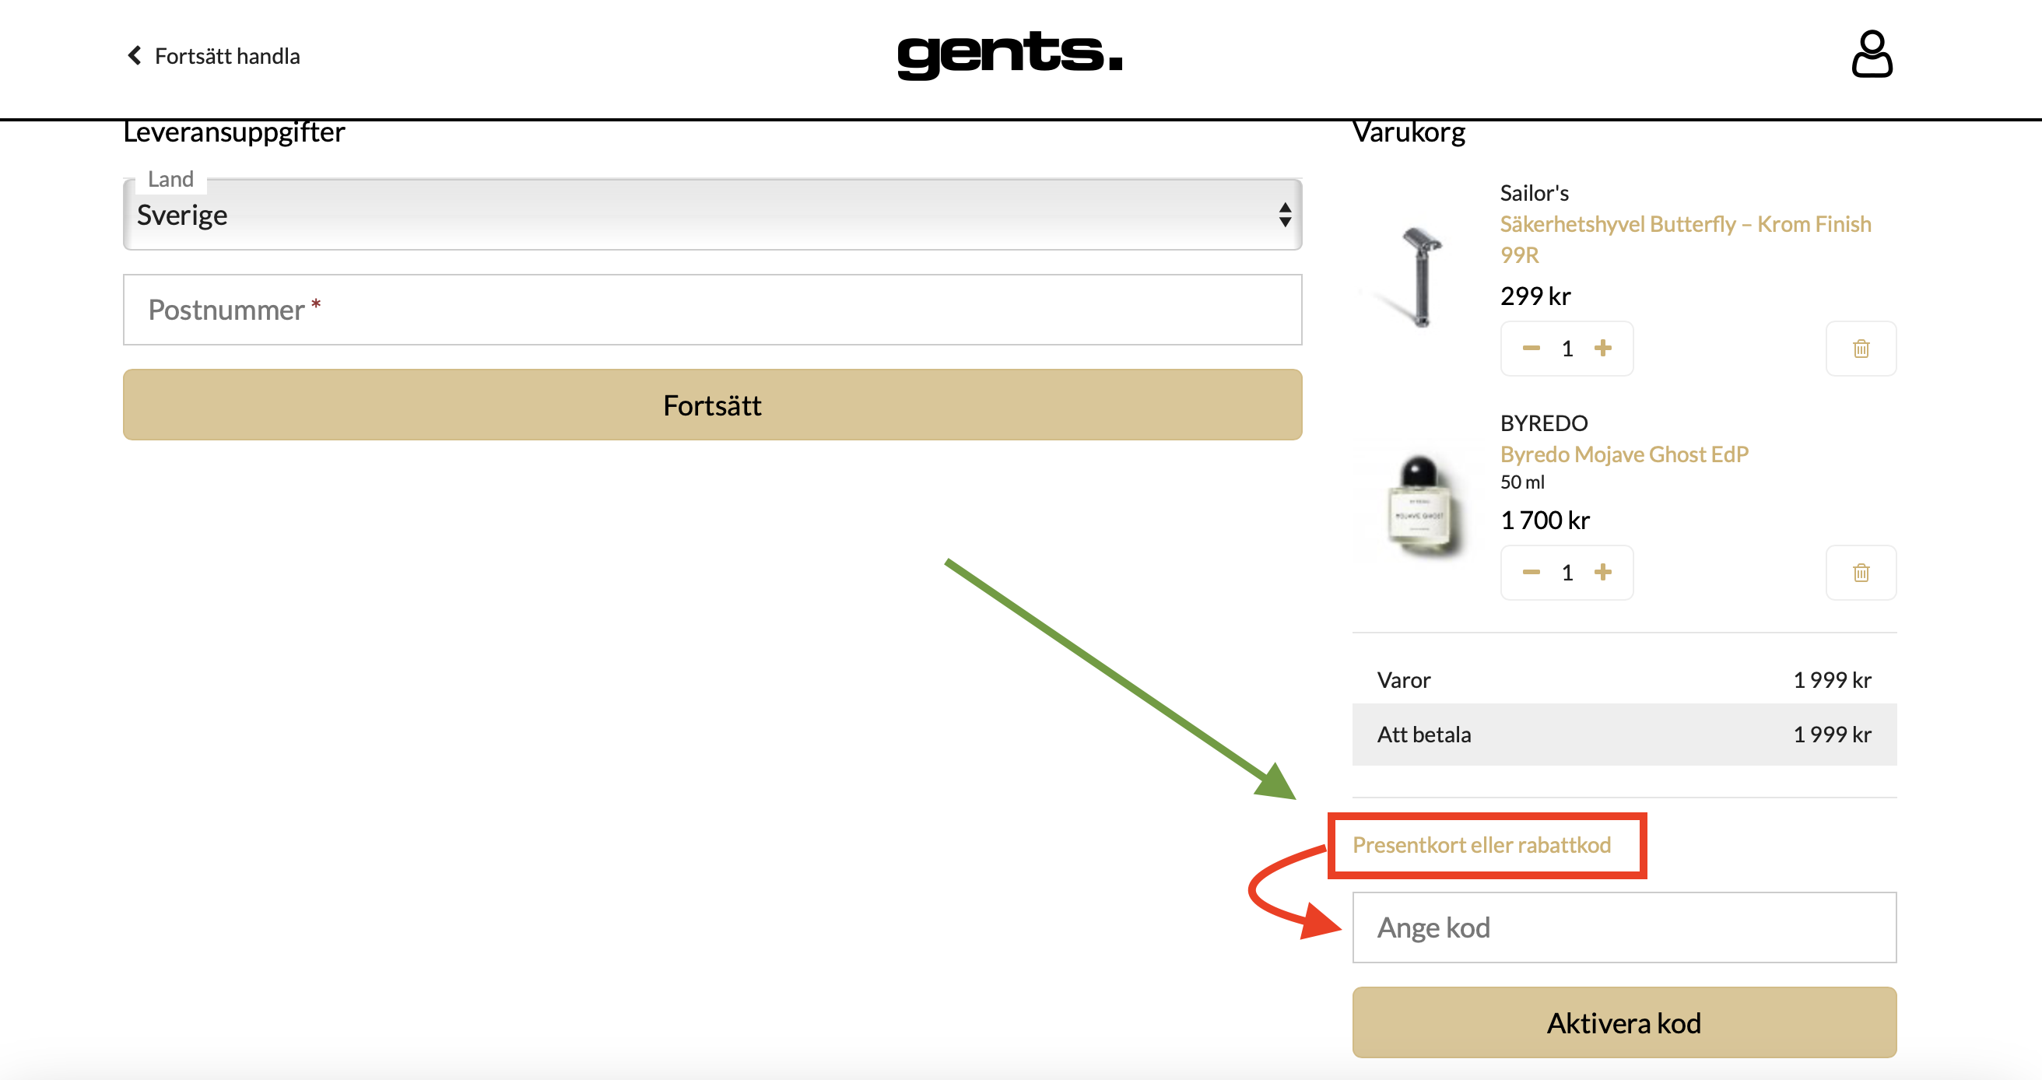Focus the Postnummer input field
Image resolution: width=2042 pixels, height=1080 pixels.
[712, 310]
